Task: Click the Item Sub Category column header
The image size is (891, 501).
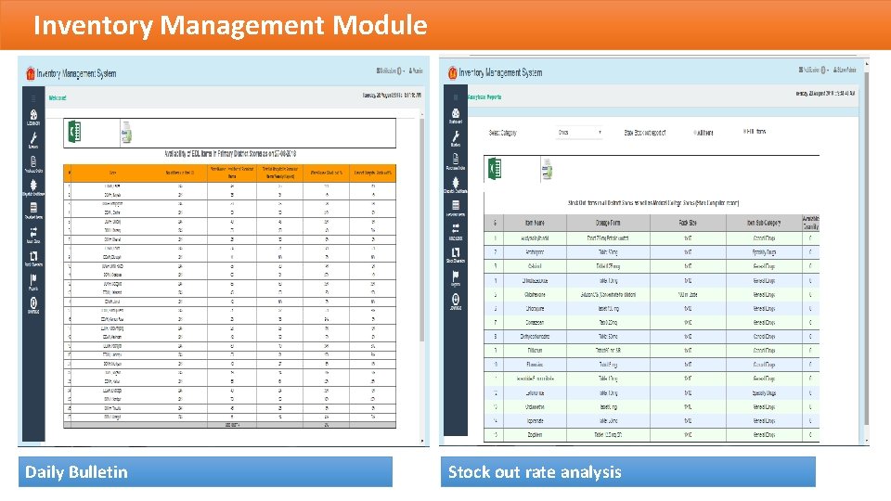Action: coord(764,223)
